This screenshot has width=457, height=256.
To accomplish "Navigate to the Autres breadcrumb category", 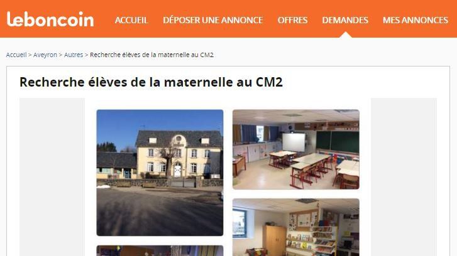I will point(74,55).
